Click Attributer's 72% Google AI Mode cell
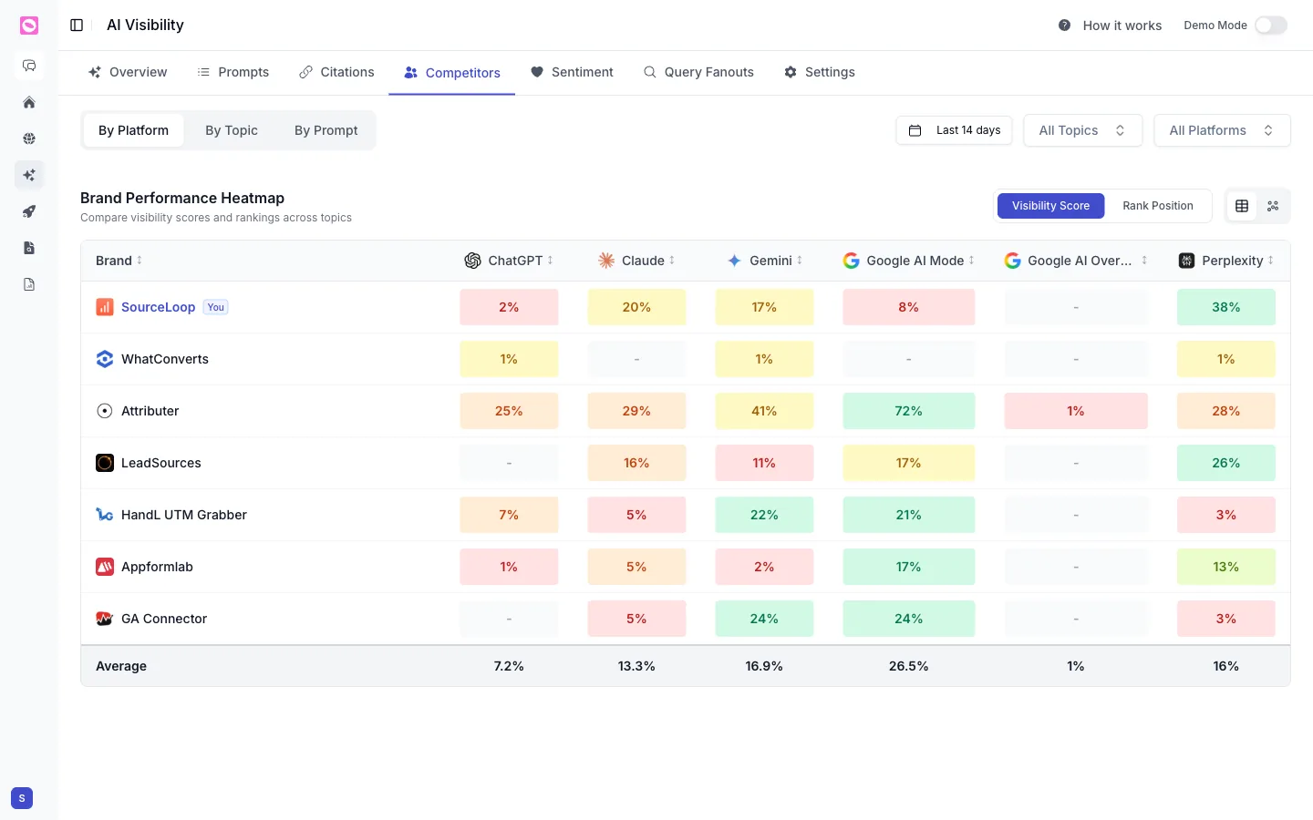The height and width of the screenshot is (820, 1313). point(909,411)
